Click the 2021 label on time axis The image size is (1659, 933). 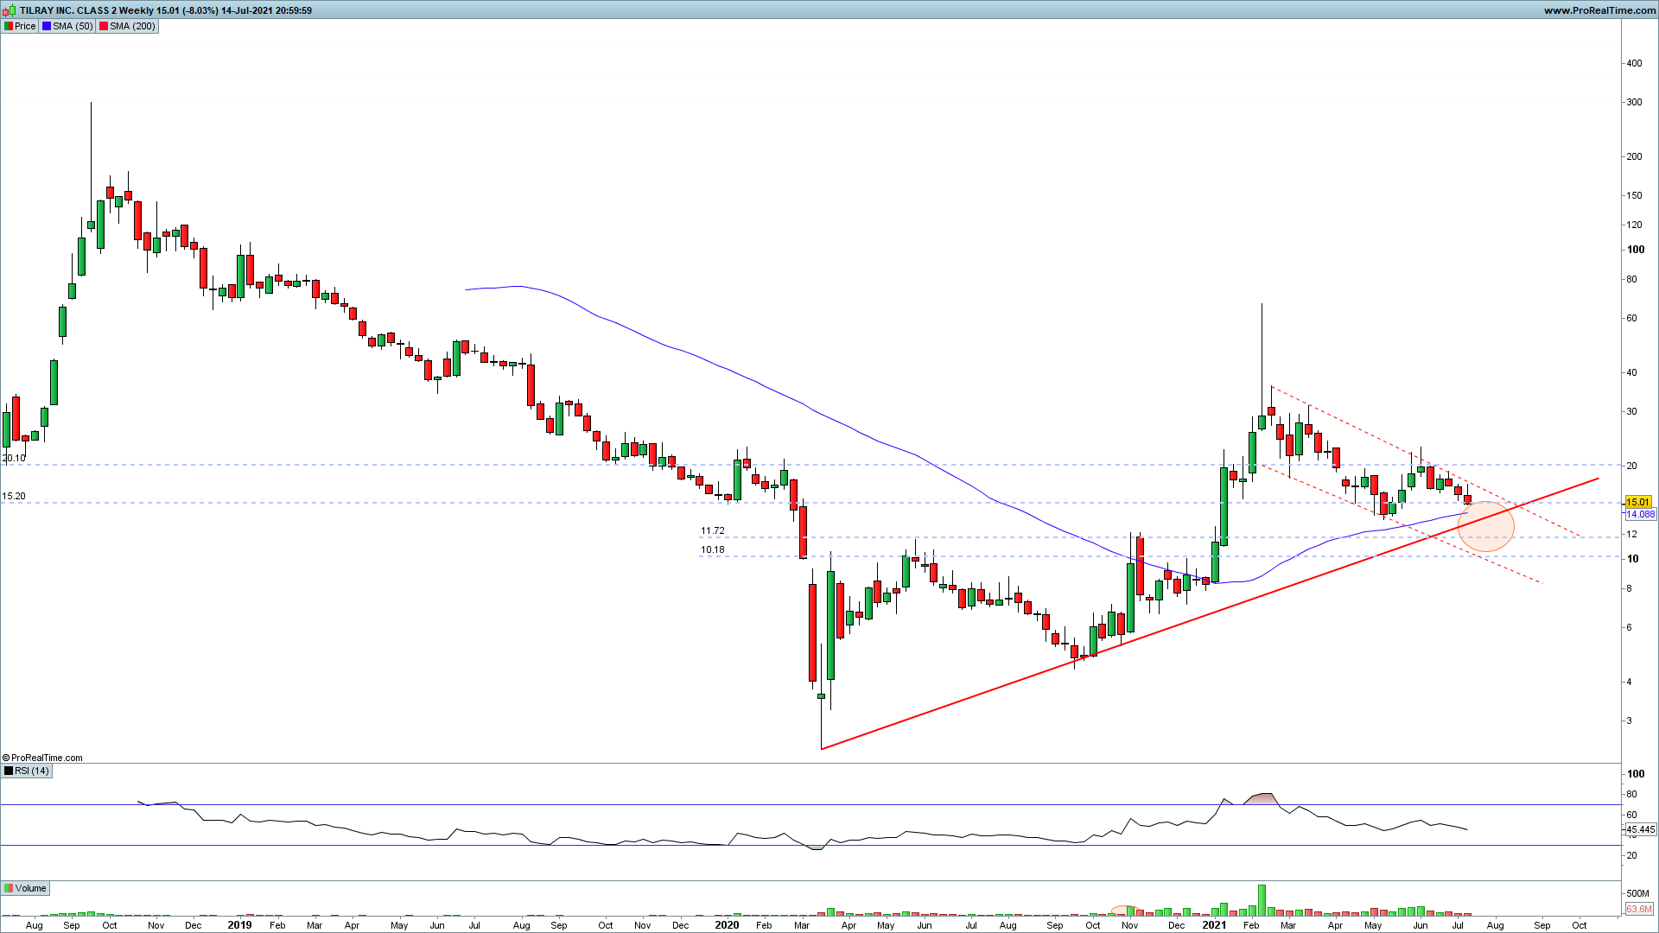[1213, 924]
